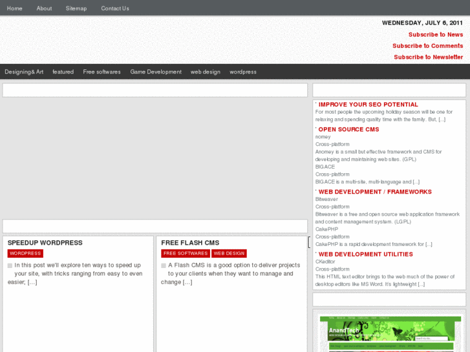Click the text 'BIGACE is a multi-site, multi-language'
The height and width of the screenshot is (352, 470).
(x=358, y=182)
